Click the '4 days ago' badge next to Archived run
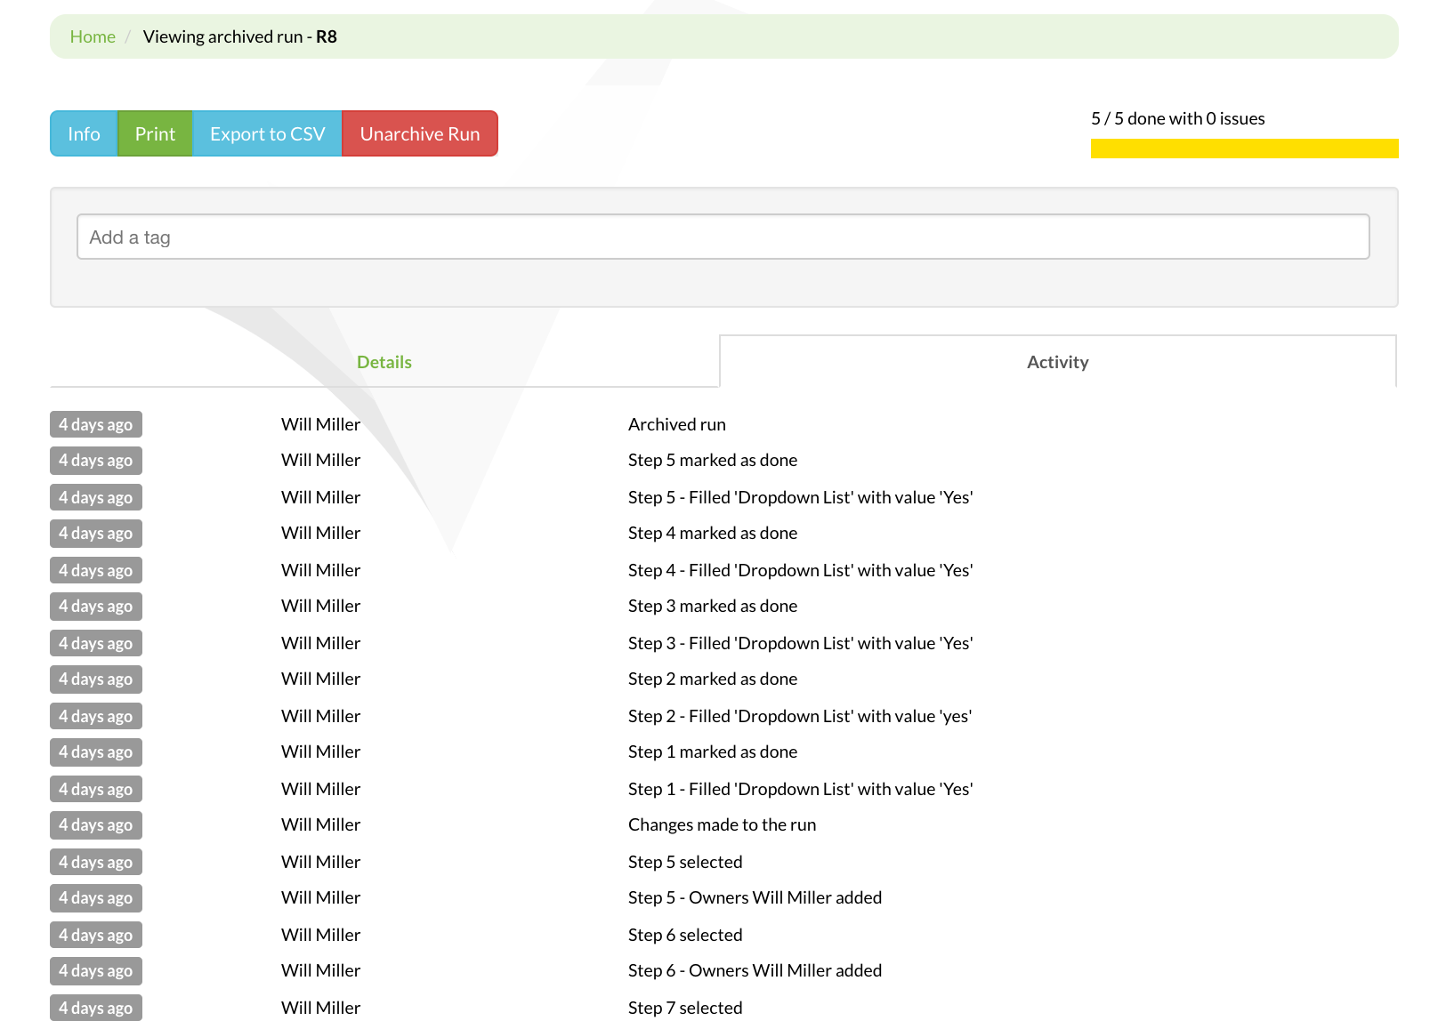1454x1021 pixels. tap(95, 424)
